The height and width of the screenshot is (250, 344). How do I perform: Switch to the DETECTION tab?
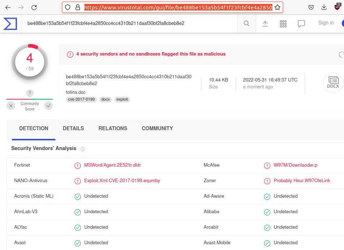click(34, 128)
